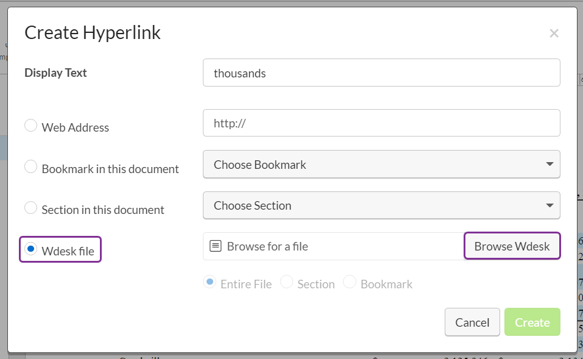
Task: Click the document icon beside Browse for a file
Action: pyautogui.click(x=216, y=246)
